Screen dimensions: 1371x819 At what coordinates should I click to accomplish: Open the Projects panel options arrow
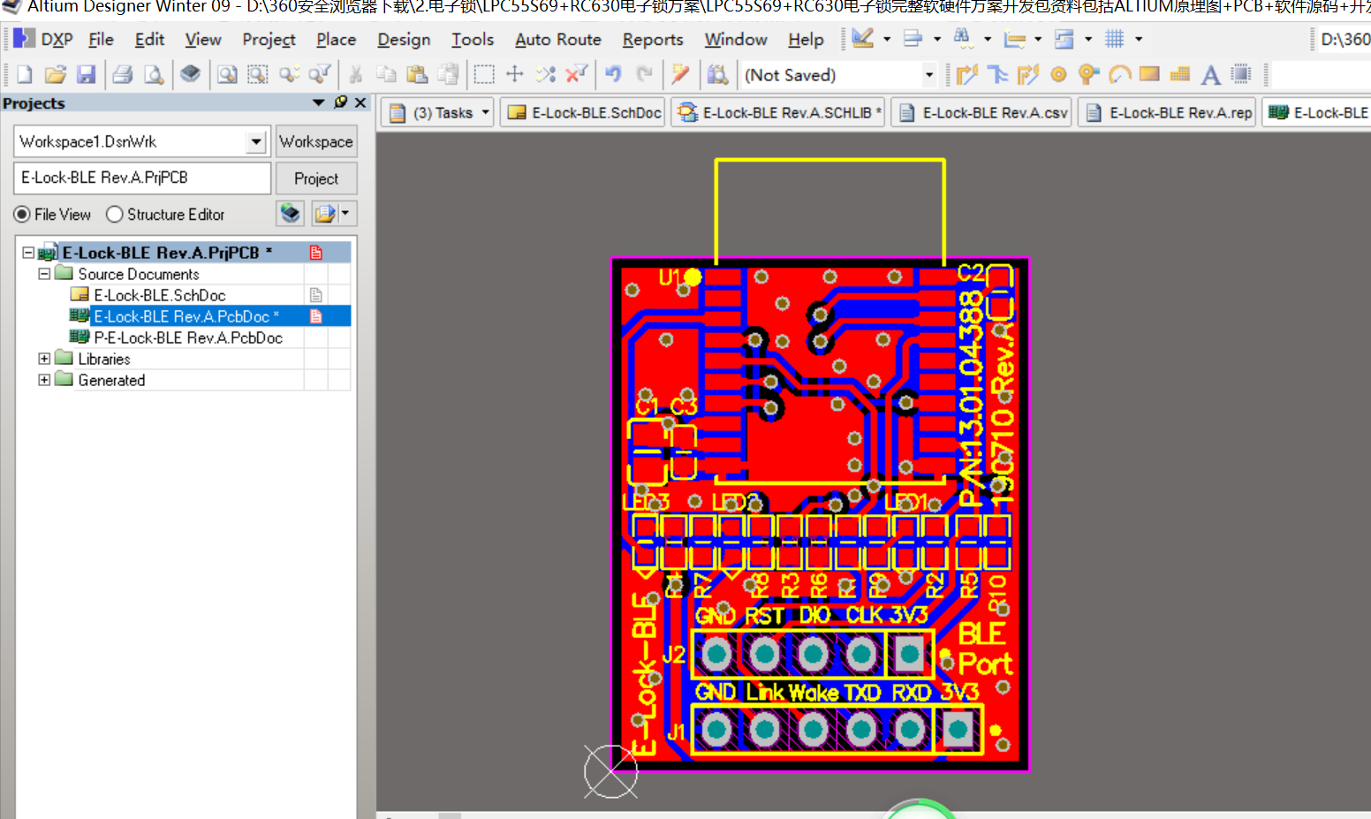pos(319,102)
